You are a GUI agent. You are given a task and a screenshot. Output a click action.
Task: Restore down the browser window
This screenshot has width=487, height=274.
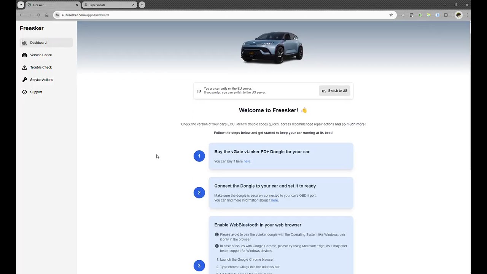456,5
